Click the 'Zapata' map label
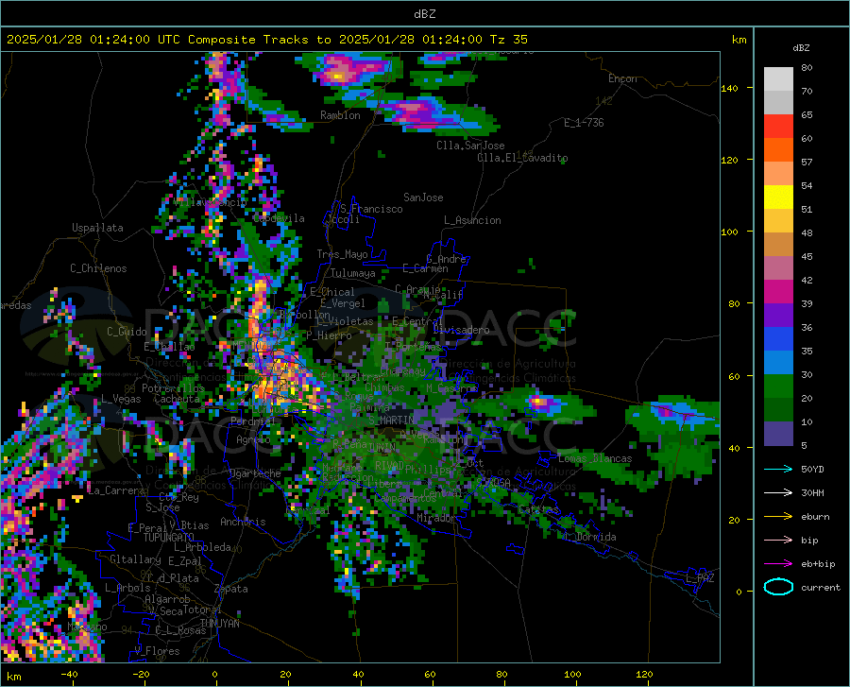This screenshot has width=850, height=687. [x=231, y=589]
